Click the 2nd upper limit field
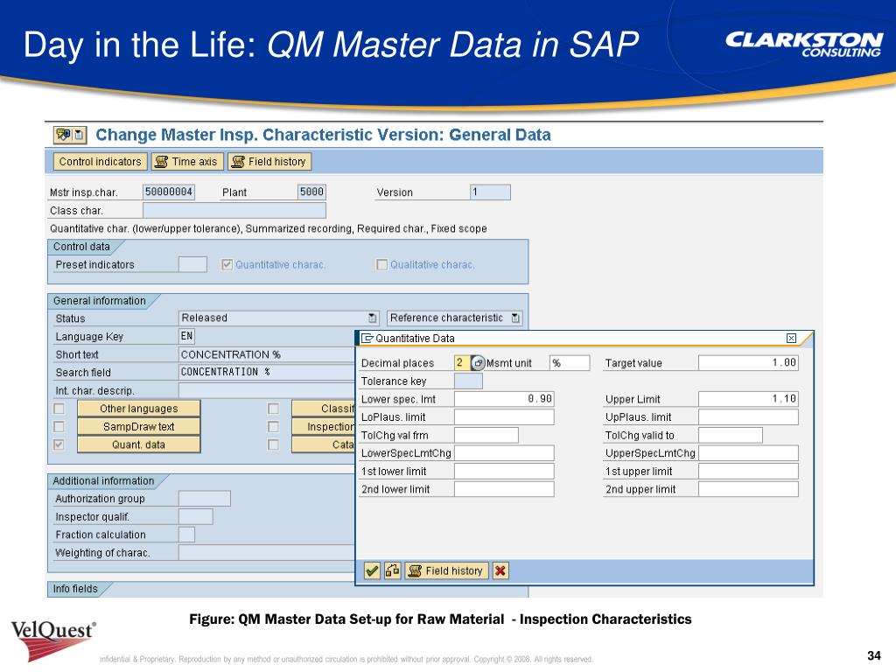Screen dimensions: 896x672 [x=749, y=489]
